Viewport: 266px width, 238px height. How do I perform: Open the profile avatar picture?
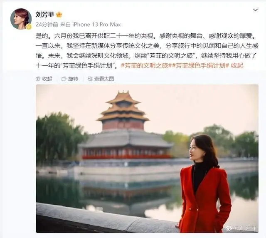click(21, 19)
